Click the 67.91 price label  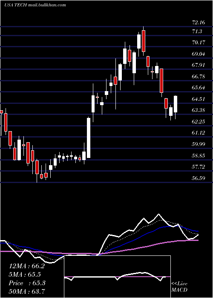[x=199, y=65]
